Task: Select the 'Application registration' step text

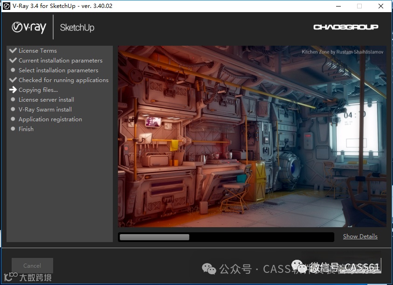Action: click(x=50, y=119)
